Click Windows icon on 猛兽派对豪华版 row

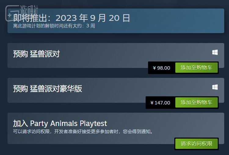pyautogui.click(x=215, y=87)
